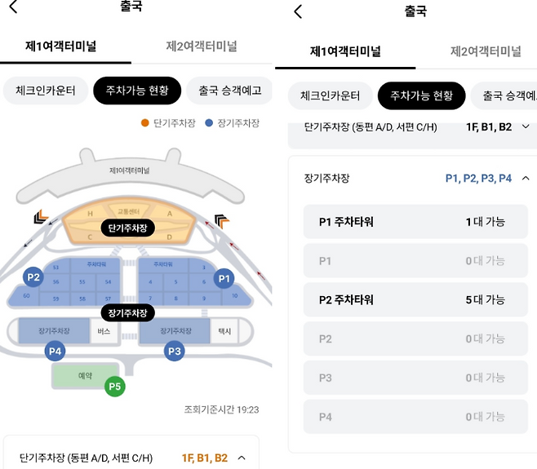Tap the P1 주차타워 availability row
This screenshot has width=537, height=469.
tap(416, 222)
